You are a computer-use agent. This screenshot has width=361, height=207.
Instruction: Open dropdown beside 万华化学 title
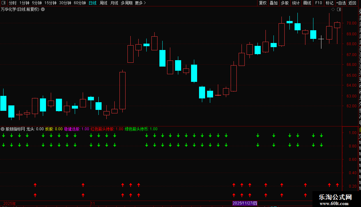(43, 10)
